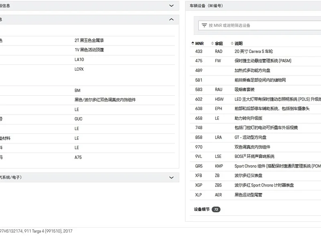Click the 2T 黑玉色金属漆 paint value
The width and height of the screenshot is (321, 241).
tap(89, 41)
